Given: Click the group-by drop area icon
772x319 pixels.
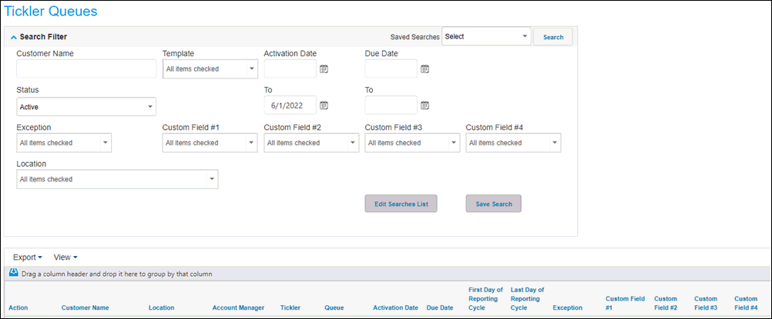Looking at the screenshot, I should (x=14, y=274).
